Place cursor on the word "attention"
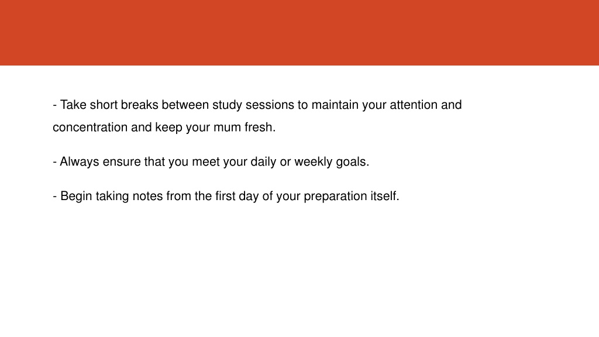Screen dimensions: 599x337 414,105
